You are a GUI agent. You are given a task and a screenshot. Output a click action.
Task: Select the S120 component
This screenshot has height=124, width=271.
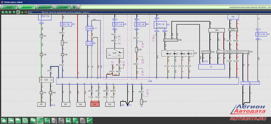(x=136, y=50)
